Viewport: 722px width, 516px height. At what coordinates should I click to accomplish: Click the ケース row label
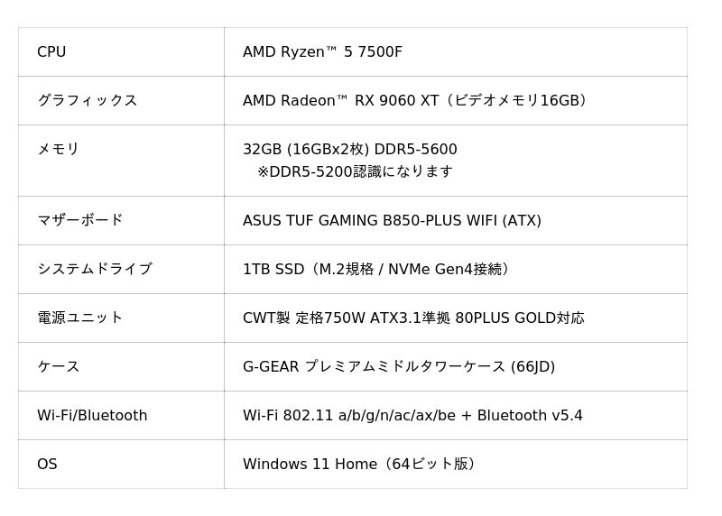(58, 366)
